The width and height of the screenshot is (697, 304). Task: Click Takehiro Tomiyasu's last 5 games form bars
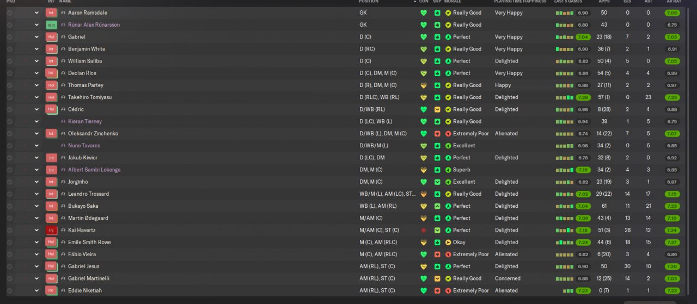(x=564, y=97)
